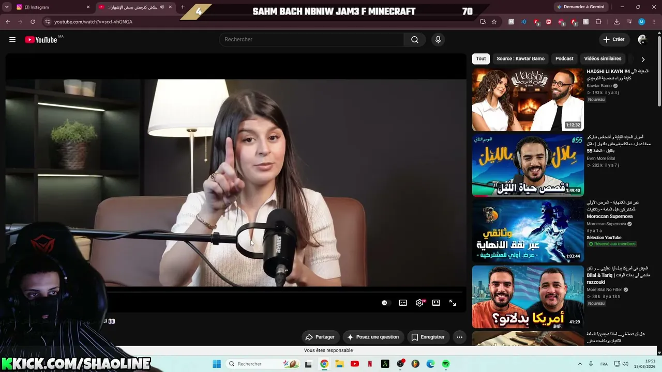Toggle subtitles on the video player
Image resolution: width=662 pixels, height=372 pixels.
[x=403, y=303]
